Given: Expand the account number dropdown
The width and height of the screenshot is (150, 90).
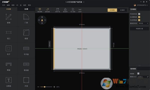Looking at the screenshot, I should point(147,5).
